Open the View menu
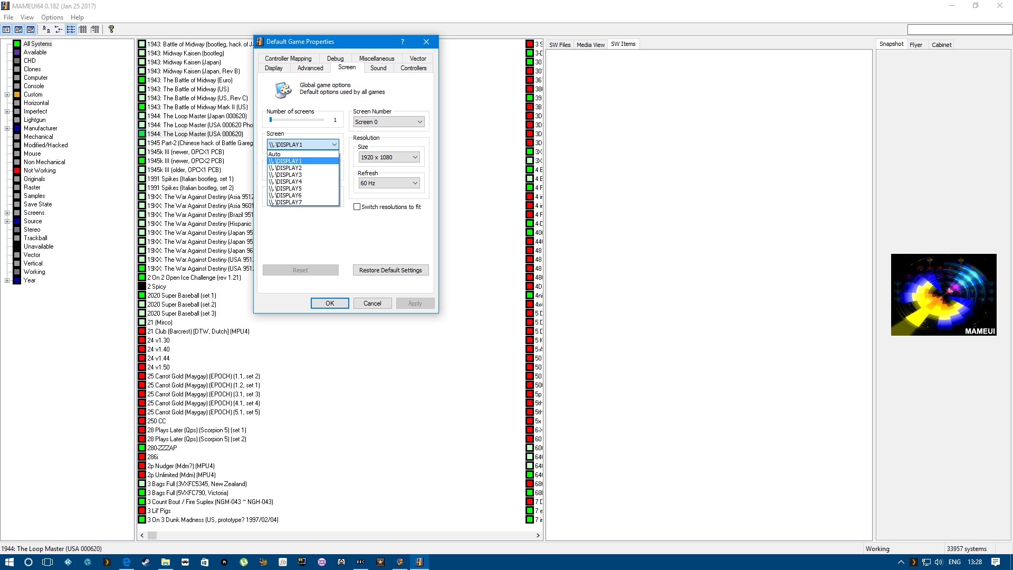1013x570 pixels. [x=27, y=17]
